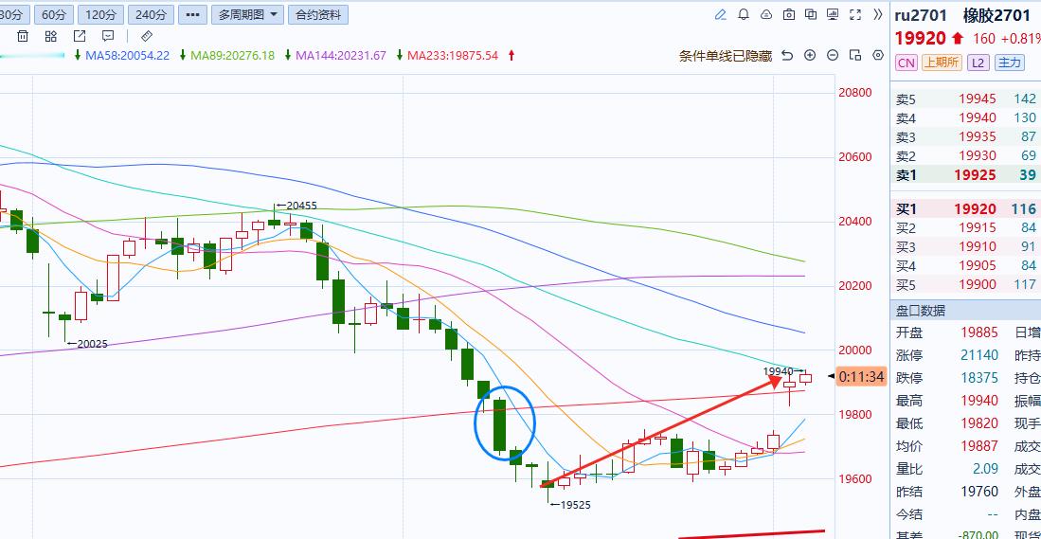
Task: Click the pop-out external window icon
Action: [79, 36]
